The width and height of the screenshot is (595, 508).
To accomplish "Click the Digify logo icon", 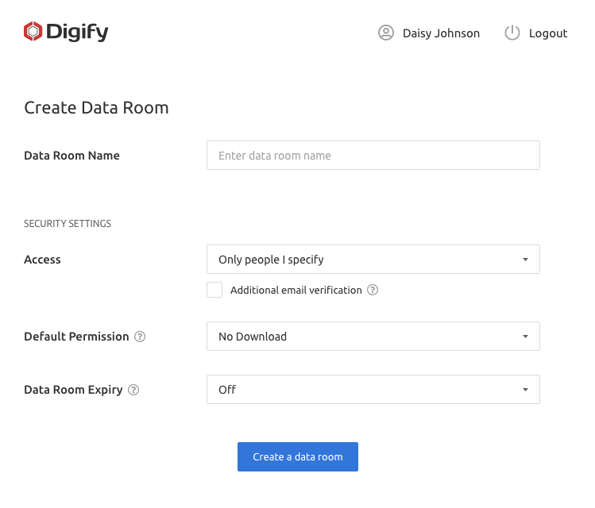I will coord(33,32).
